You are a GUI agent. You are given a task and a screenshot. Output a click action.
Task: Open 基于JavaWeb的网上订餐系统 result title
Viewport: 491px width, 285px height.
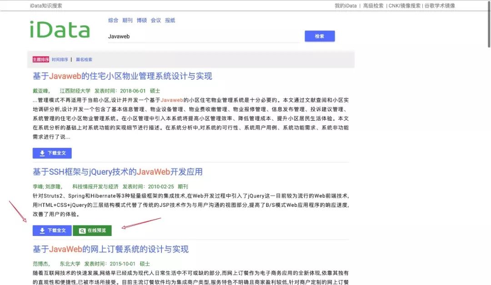110,249
